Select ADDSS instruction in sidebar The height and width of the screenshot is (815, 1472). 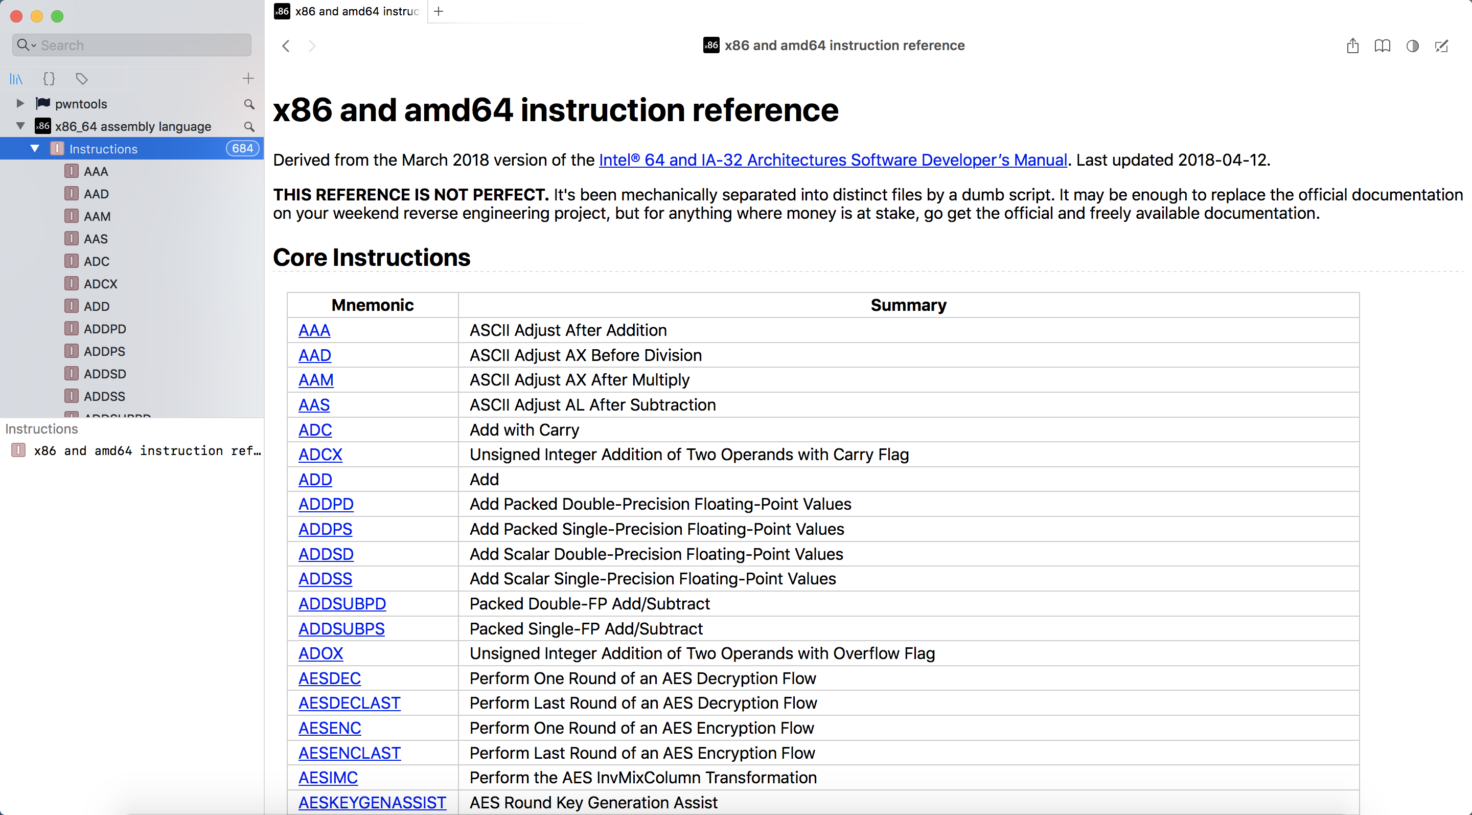105,395
